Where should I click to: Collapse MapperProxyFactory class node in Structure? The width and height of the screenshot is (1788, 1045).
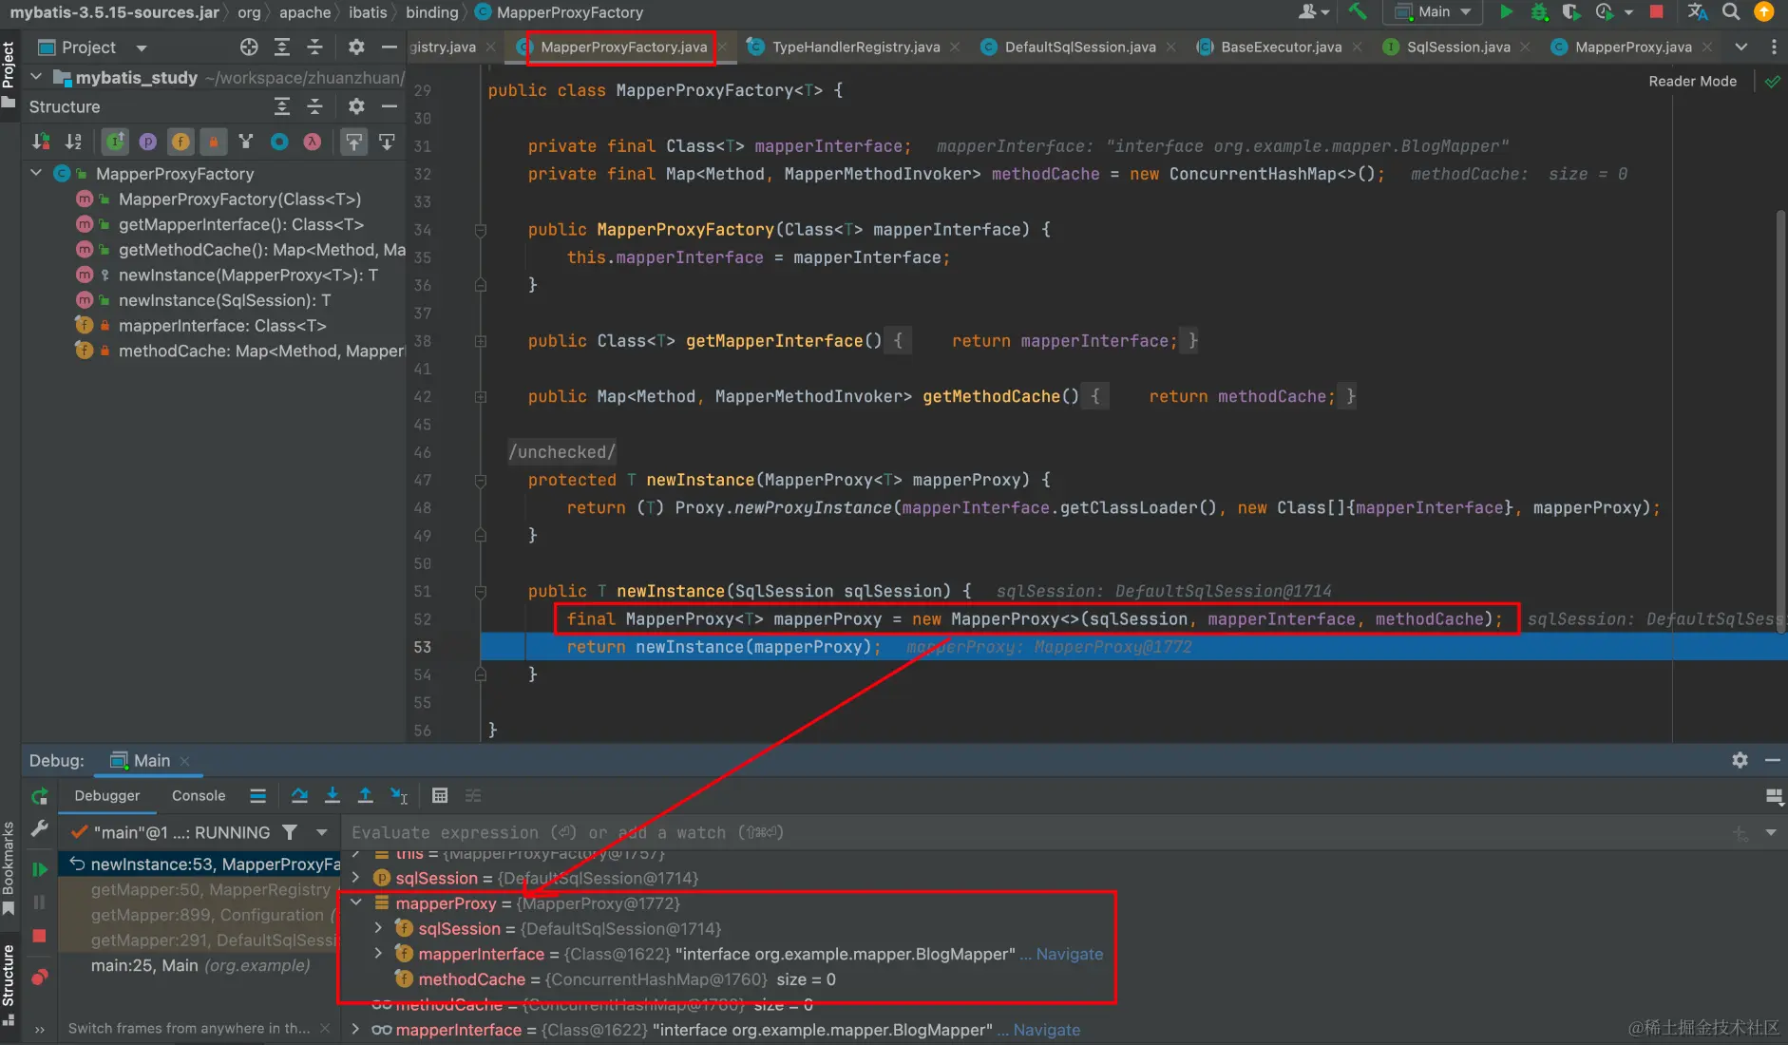tap(36, 173)
